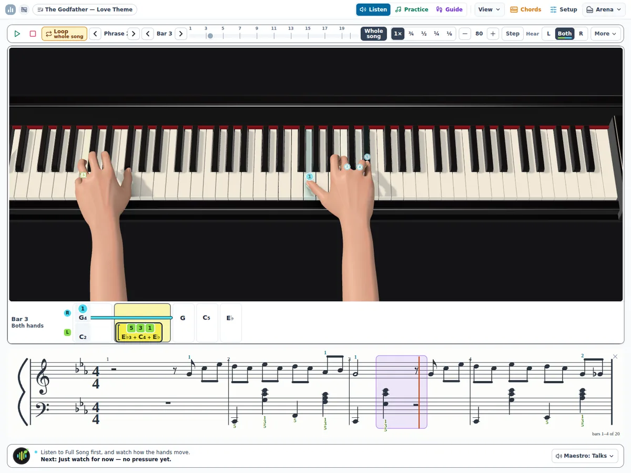Hear Both hands

pyautogui.click(x=565, y=34)
